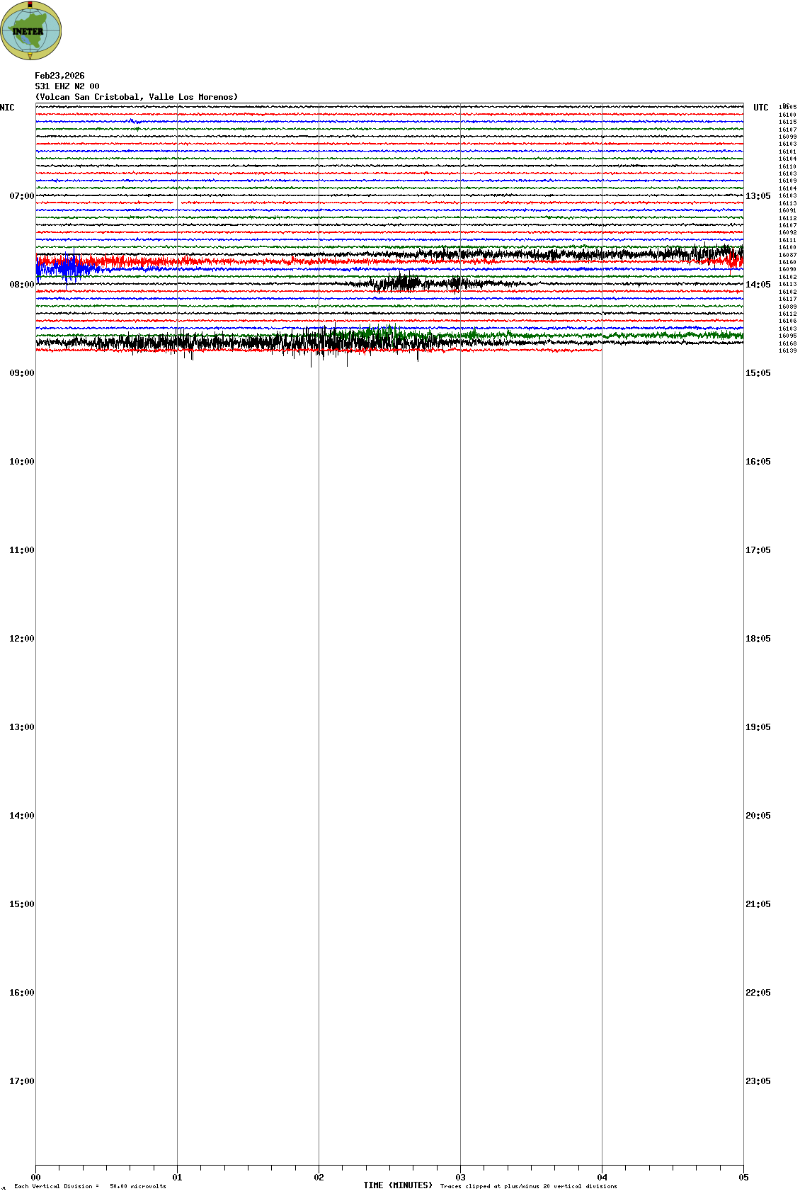This screenshot has width=800, height=1196.
Task: Click the 00 minute axis tick label
Action: tap(35, 1178)
